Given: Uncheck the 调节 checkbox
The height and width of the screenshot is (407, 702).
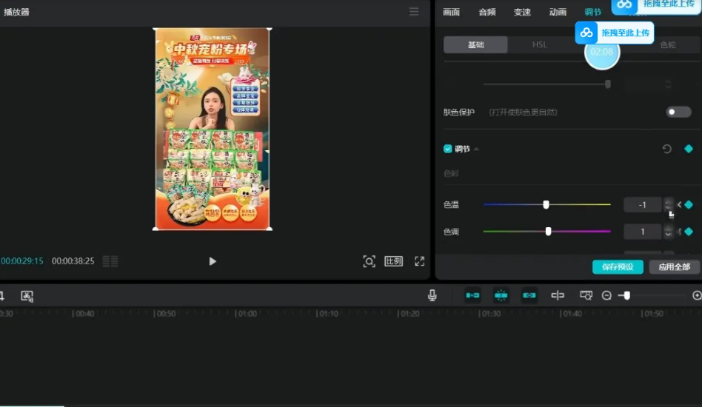Looking at the screenshot, I should 448,149.
